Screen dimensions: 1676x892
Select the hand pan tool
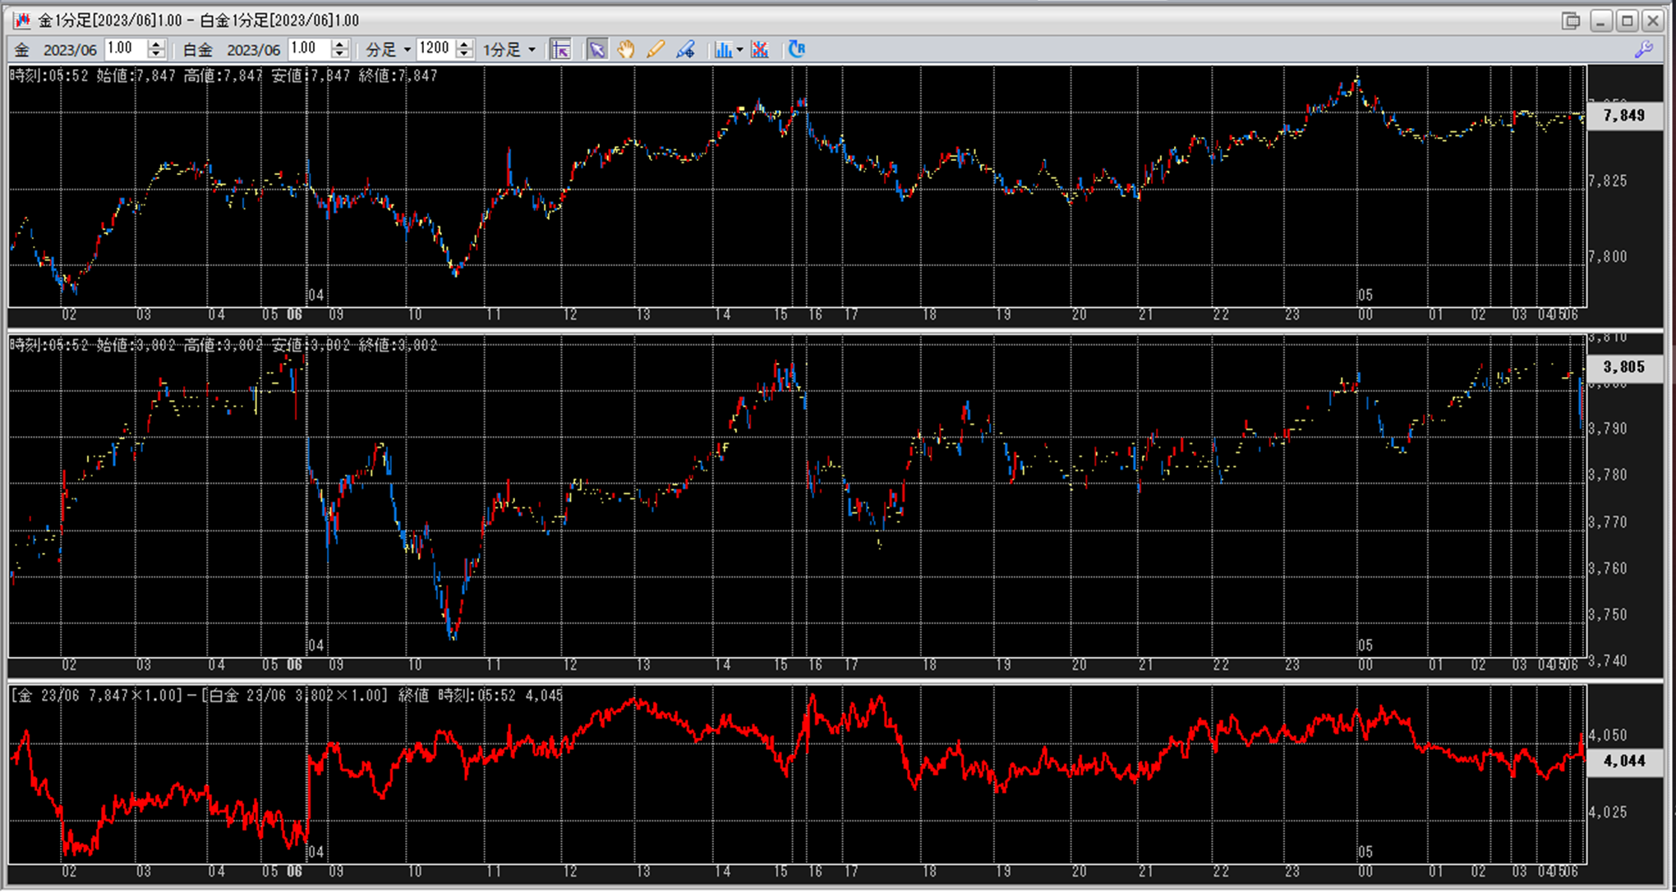click(626, 49)
